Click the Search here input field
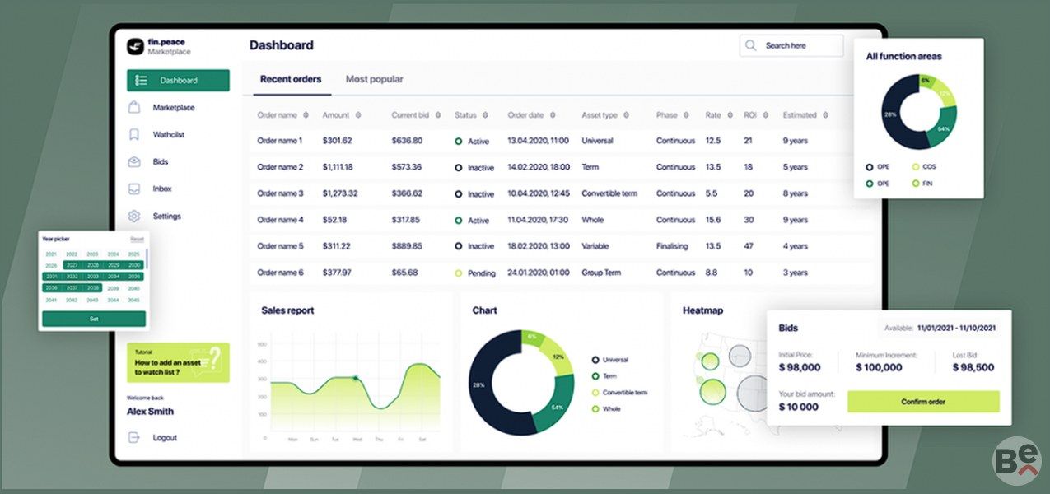This screenshot has width=1050, height=494. 791,46
